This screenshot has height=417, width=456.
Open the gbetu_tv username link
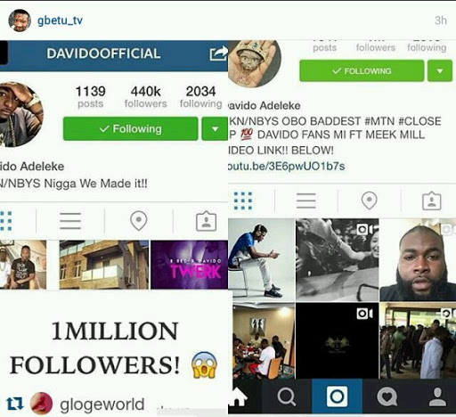tap(60, 20)
